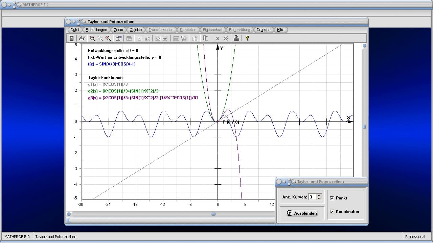Click the circled at-sign toolbar icon
The height and width of the screenshot is (243, 433).
(x=165, y=38)
